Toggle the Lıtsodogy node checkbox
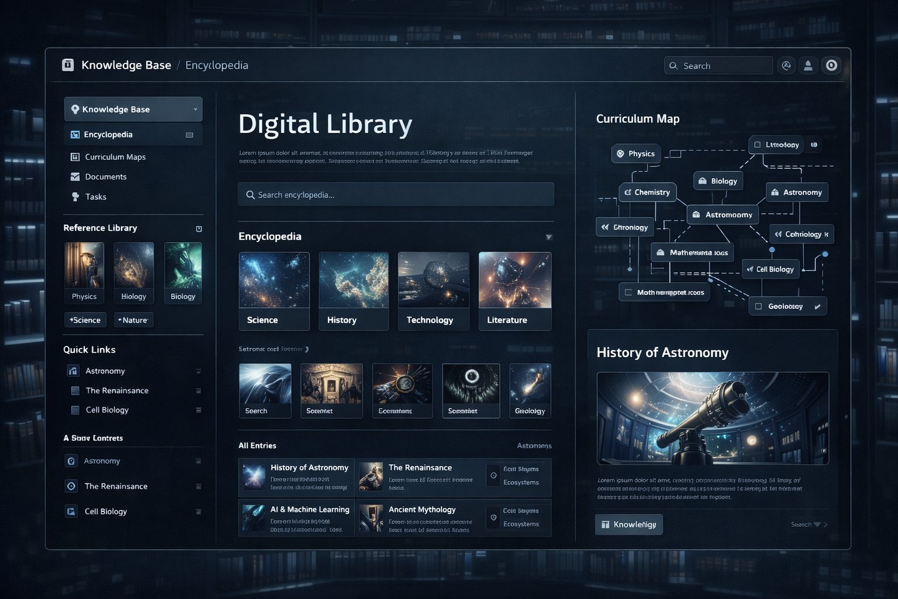The width and height of the screenshot is (898, 599). [x=758, y=145]
